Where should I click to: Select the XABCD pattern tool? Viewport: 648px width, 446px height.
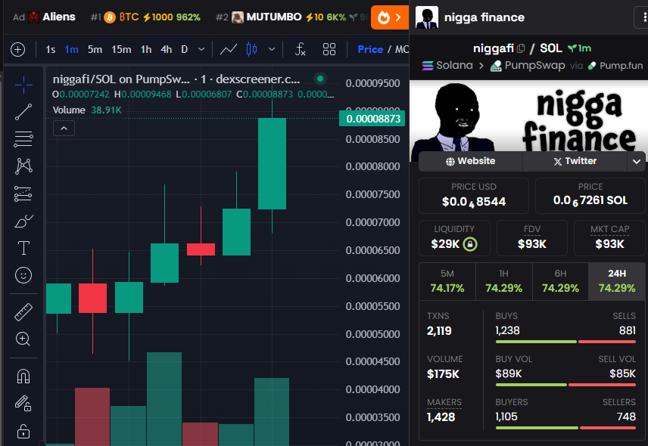click(23, 166)
